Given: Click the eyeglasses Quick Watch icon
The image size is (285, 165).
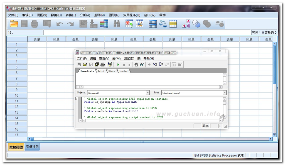Looking at the screenshot, I should [x=142, y=65].
